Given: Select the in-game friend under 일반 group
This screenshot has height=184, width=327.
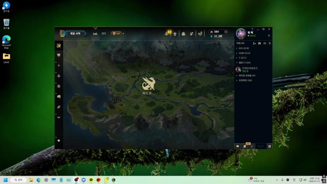Looking at the screenshot, I should tap(253, 69).
